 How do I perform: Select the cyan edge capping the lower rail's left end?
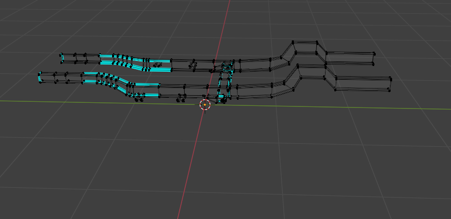point(39,78)
